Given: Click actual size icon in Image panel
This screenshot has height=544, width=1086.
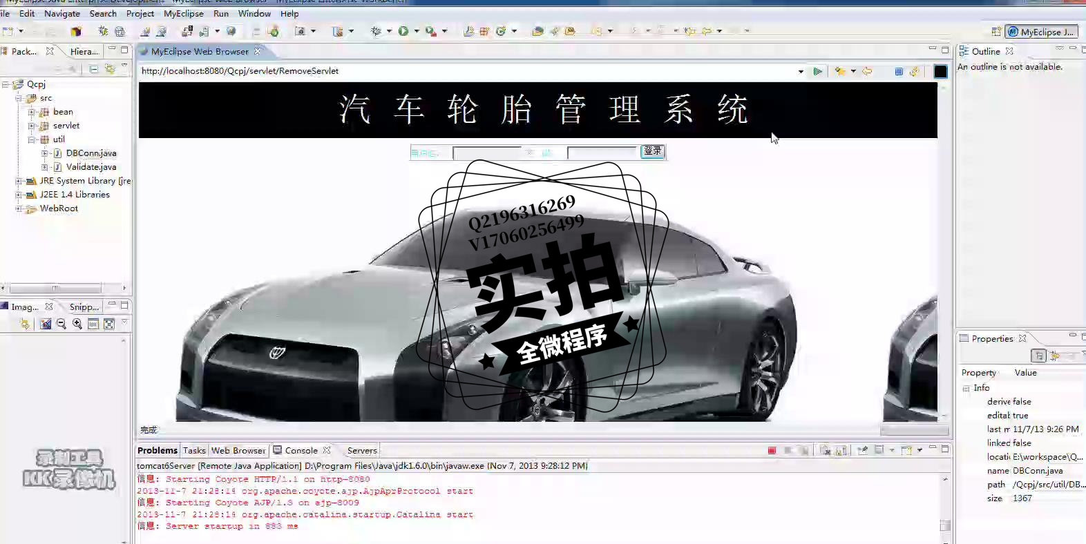Looking at the screenshot, I should 93,324.
